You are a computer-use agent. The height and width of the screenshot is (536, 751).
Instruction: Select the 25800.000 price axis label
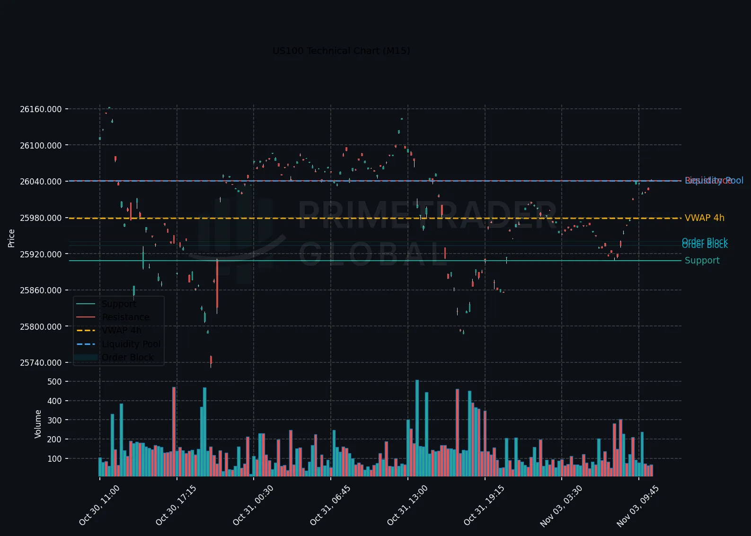(41, 327)
